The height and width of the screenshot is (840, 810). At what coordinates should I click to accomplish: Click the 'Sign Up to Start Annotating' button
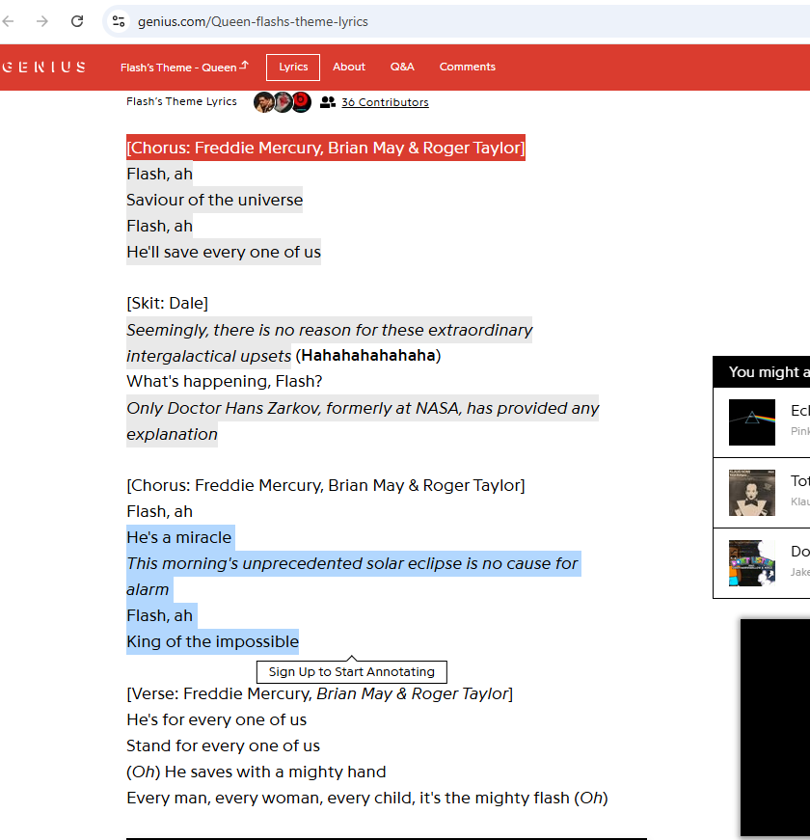pos(351,672)
